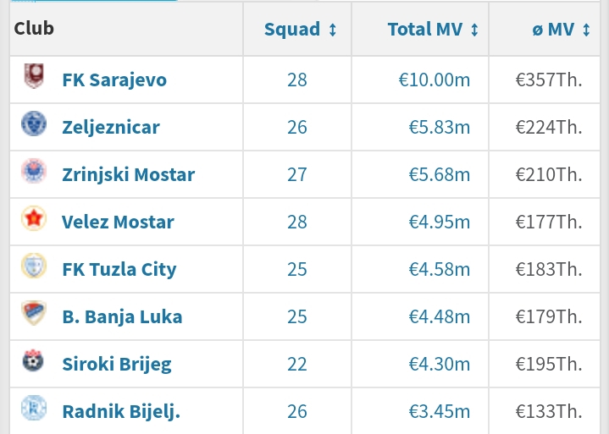Viewport: 609px width, 434px height.
Task: Open Velez Mostar club link
Action: [x=118, y=222]
